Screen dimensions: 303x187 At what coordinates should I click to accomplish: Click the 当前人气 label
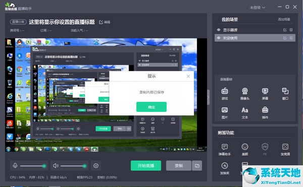pos(79,30)
